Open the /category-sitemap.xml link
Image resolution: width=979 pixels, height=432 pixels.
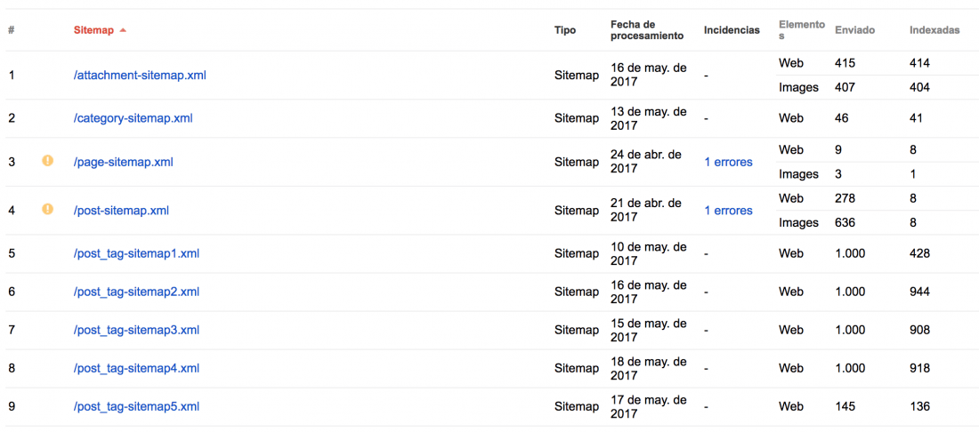click(133, 118)
